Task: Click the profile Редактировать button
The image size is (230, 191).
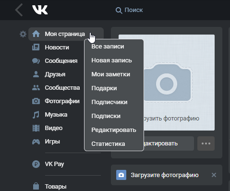Action: pos(169,143)
